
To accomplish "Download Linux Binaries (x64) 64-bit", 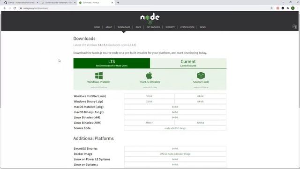I will pos(175,117).
